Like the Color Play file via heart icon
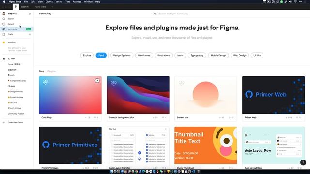The height and width of the screenshot is (174, 310). tap(95, 118)
